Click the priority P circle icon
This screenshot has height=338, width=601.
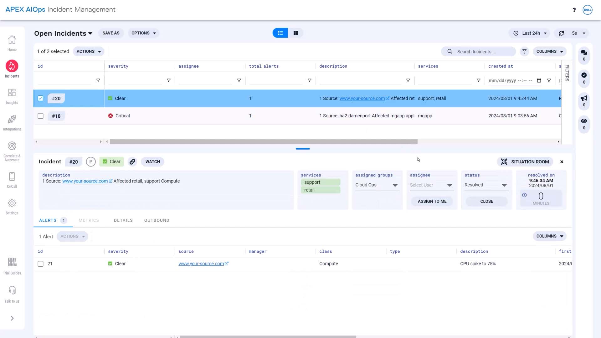[91, 162]
